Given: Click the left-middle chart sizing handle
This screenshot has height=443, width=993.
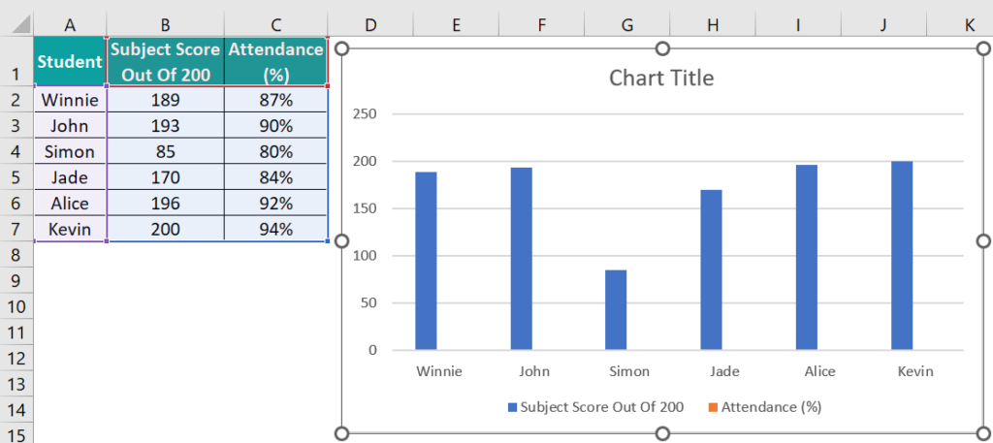Looking at the screenshot, I should click(x=340, y=240).
